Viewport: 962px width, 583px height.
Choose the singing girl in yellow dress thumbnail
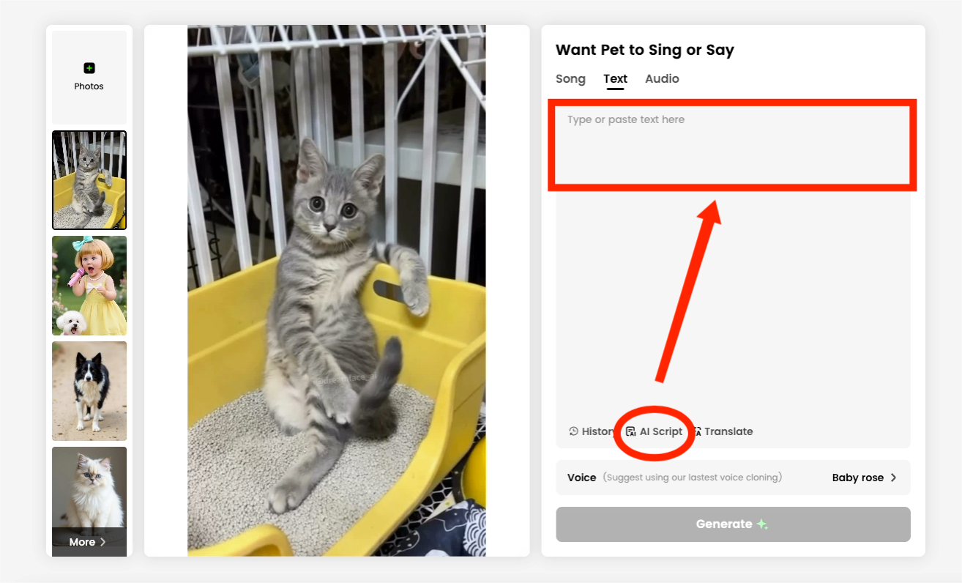pos(89,286)
